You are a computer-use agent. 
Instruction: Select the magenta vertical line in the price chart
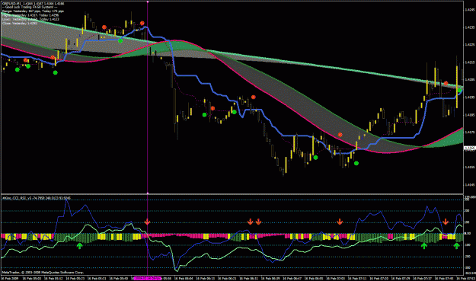(148, 97)
